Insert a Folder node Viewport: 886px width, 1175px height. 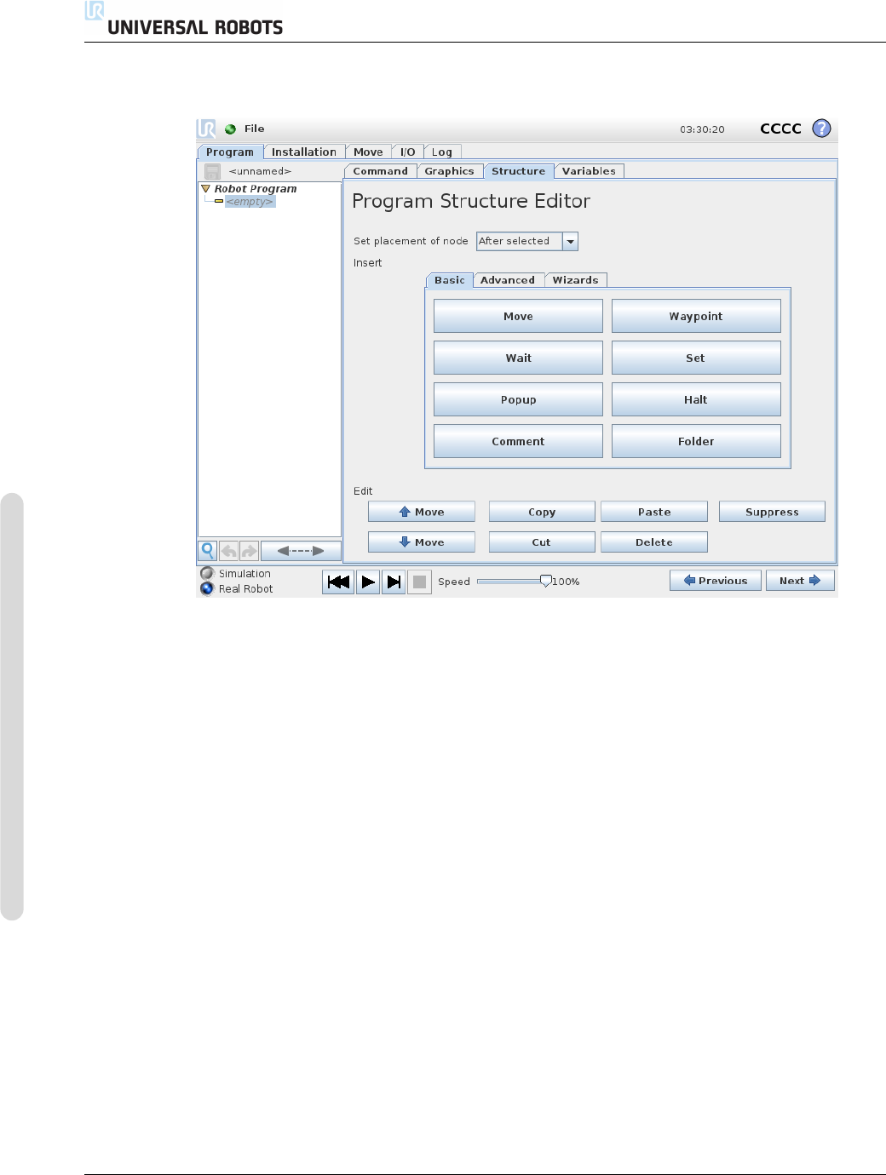[696, 441]
